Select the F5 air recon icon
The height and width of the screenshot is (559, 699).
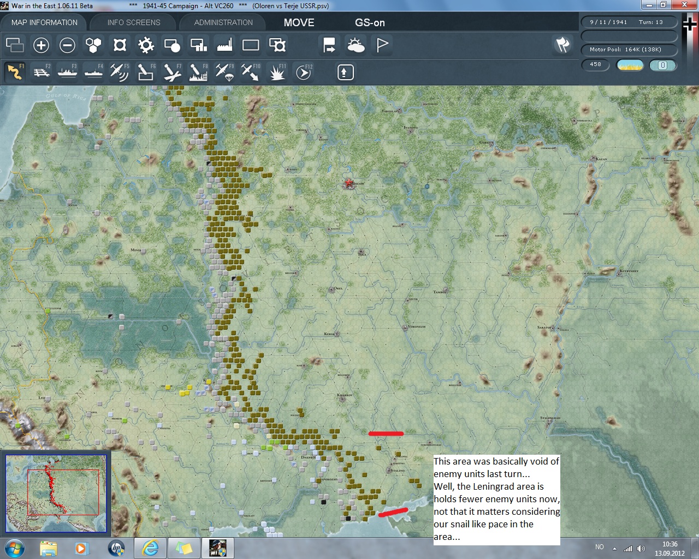120,72
